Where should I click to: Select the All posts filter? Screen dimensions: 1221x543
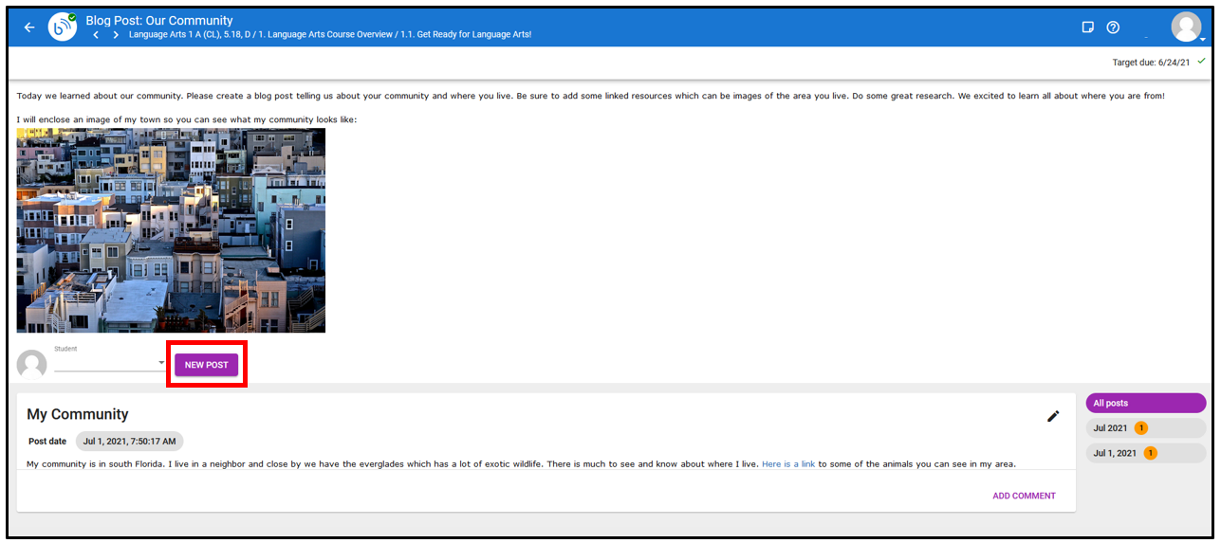point(1145,403)
